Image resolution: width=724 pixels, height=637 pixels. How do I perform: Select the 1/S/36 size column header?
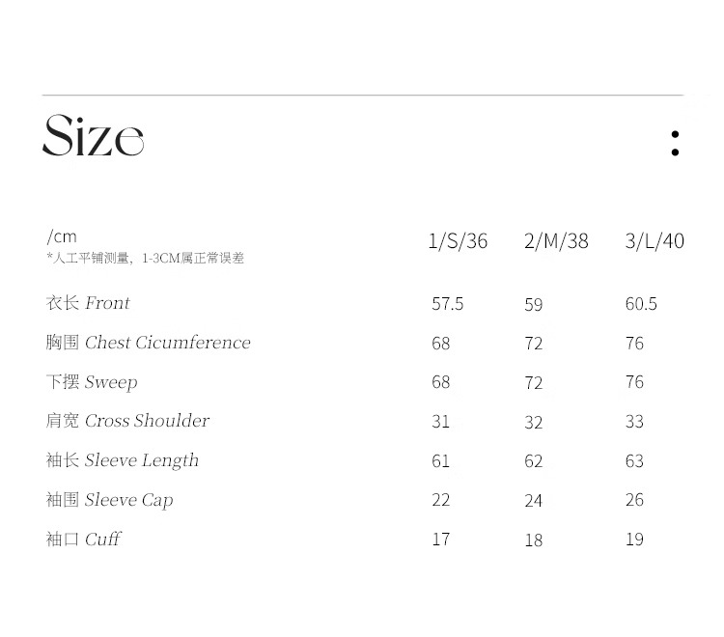click(x=458, y=241)
